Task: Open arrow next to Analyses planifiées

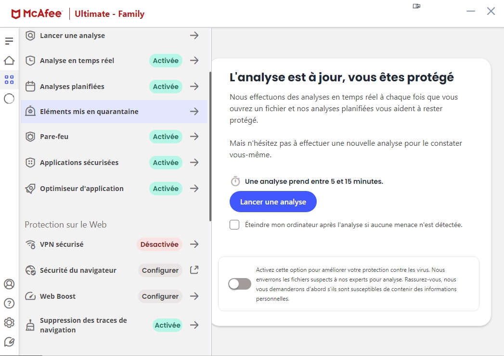Action: (194, 87)
